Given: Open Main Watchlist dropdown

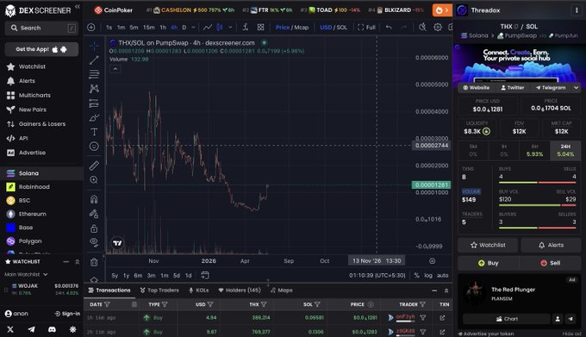Looking at the screenshot, I should (x=26, y=274).
